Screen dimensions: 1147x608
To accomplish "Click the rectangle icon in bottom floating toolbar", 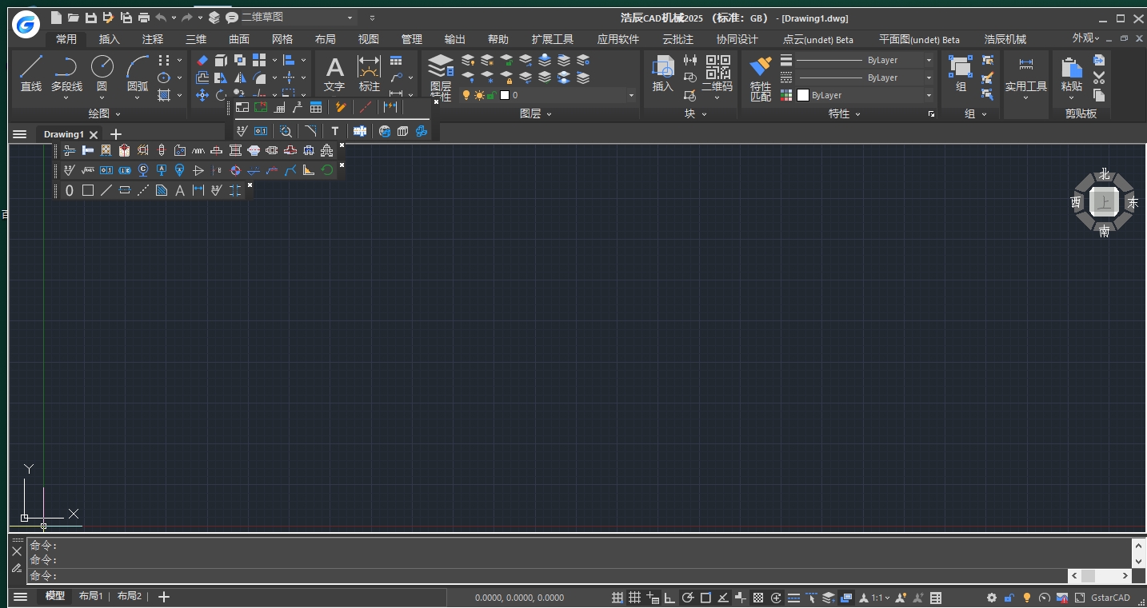I will coord(88,190).
